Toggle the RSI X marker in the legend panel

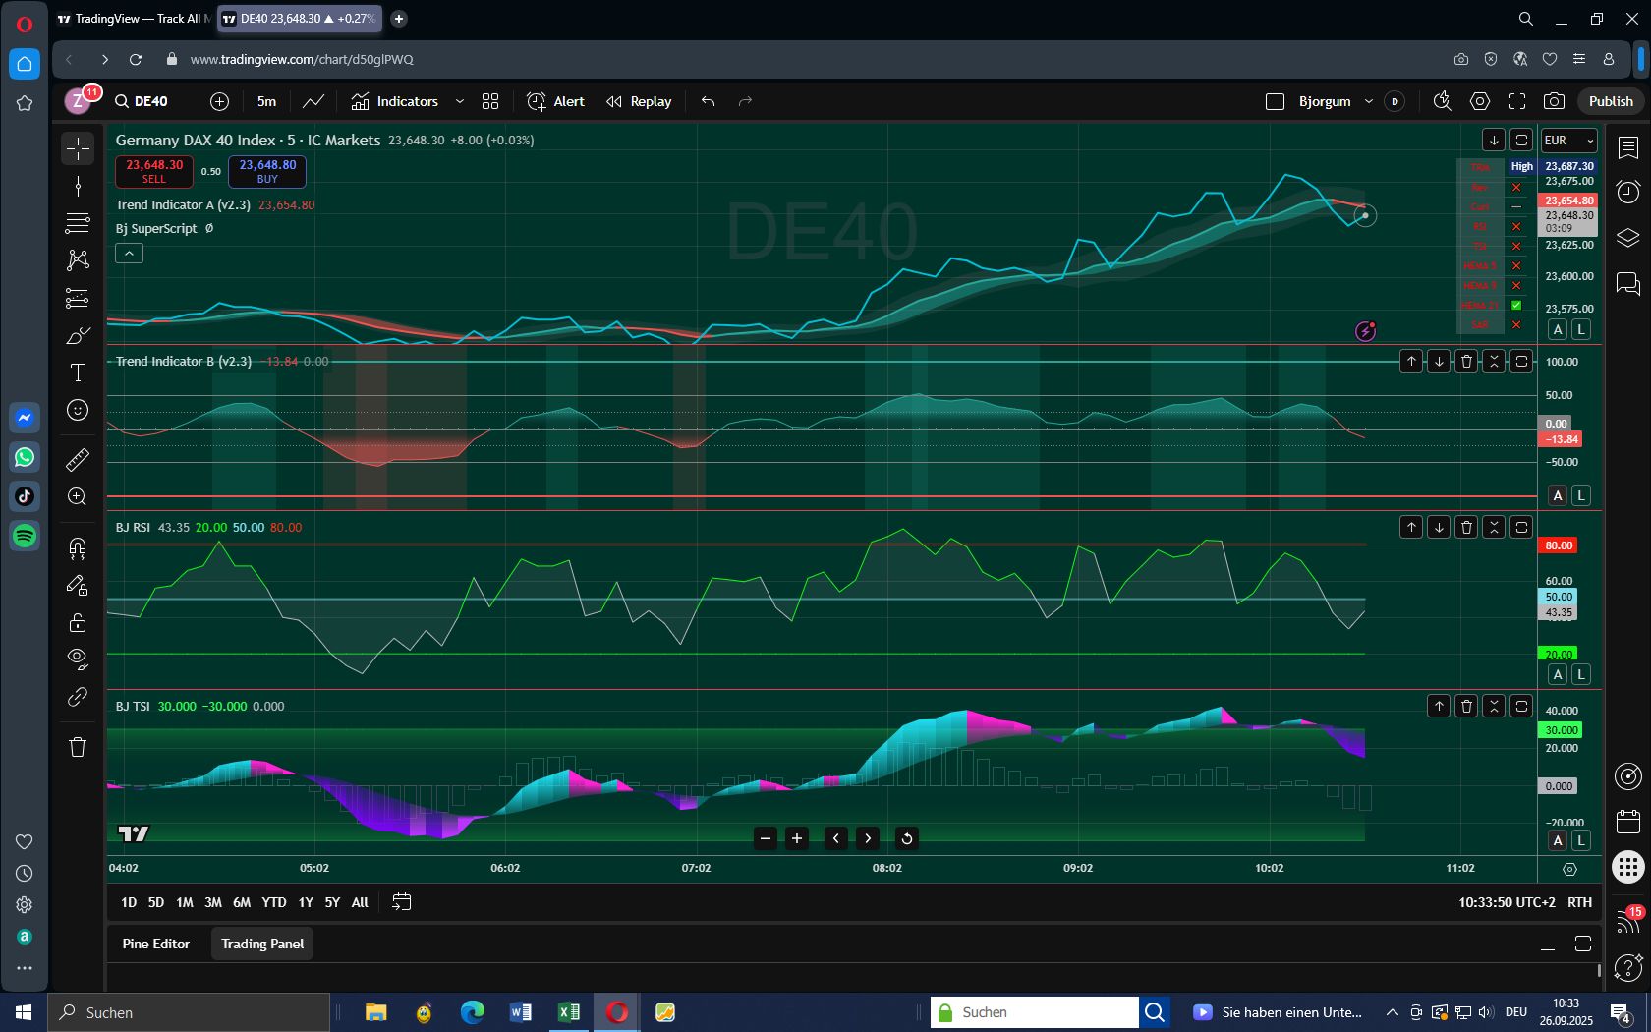click(1516, 226)
